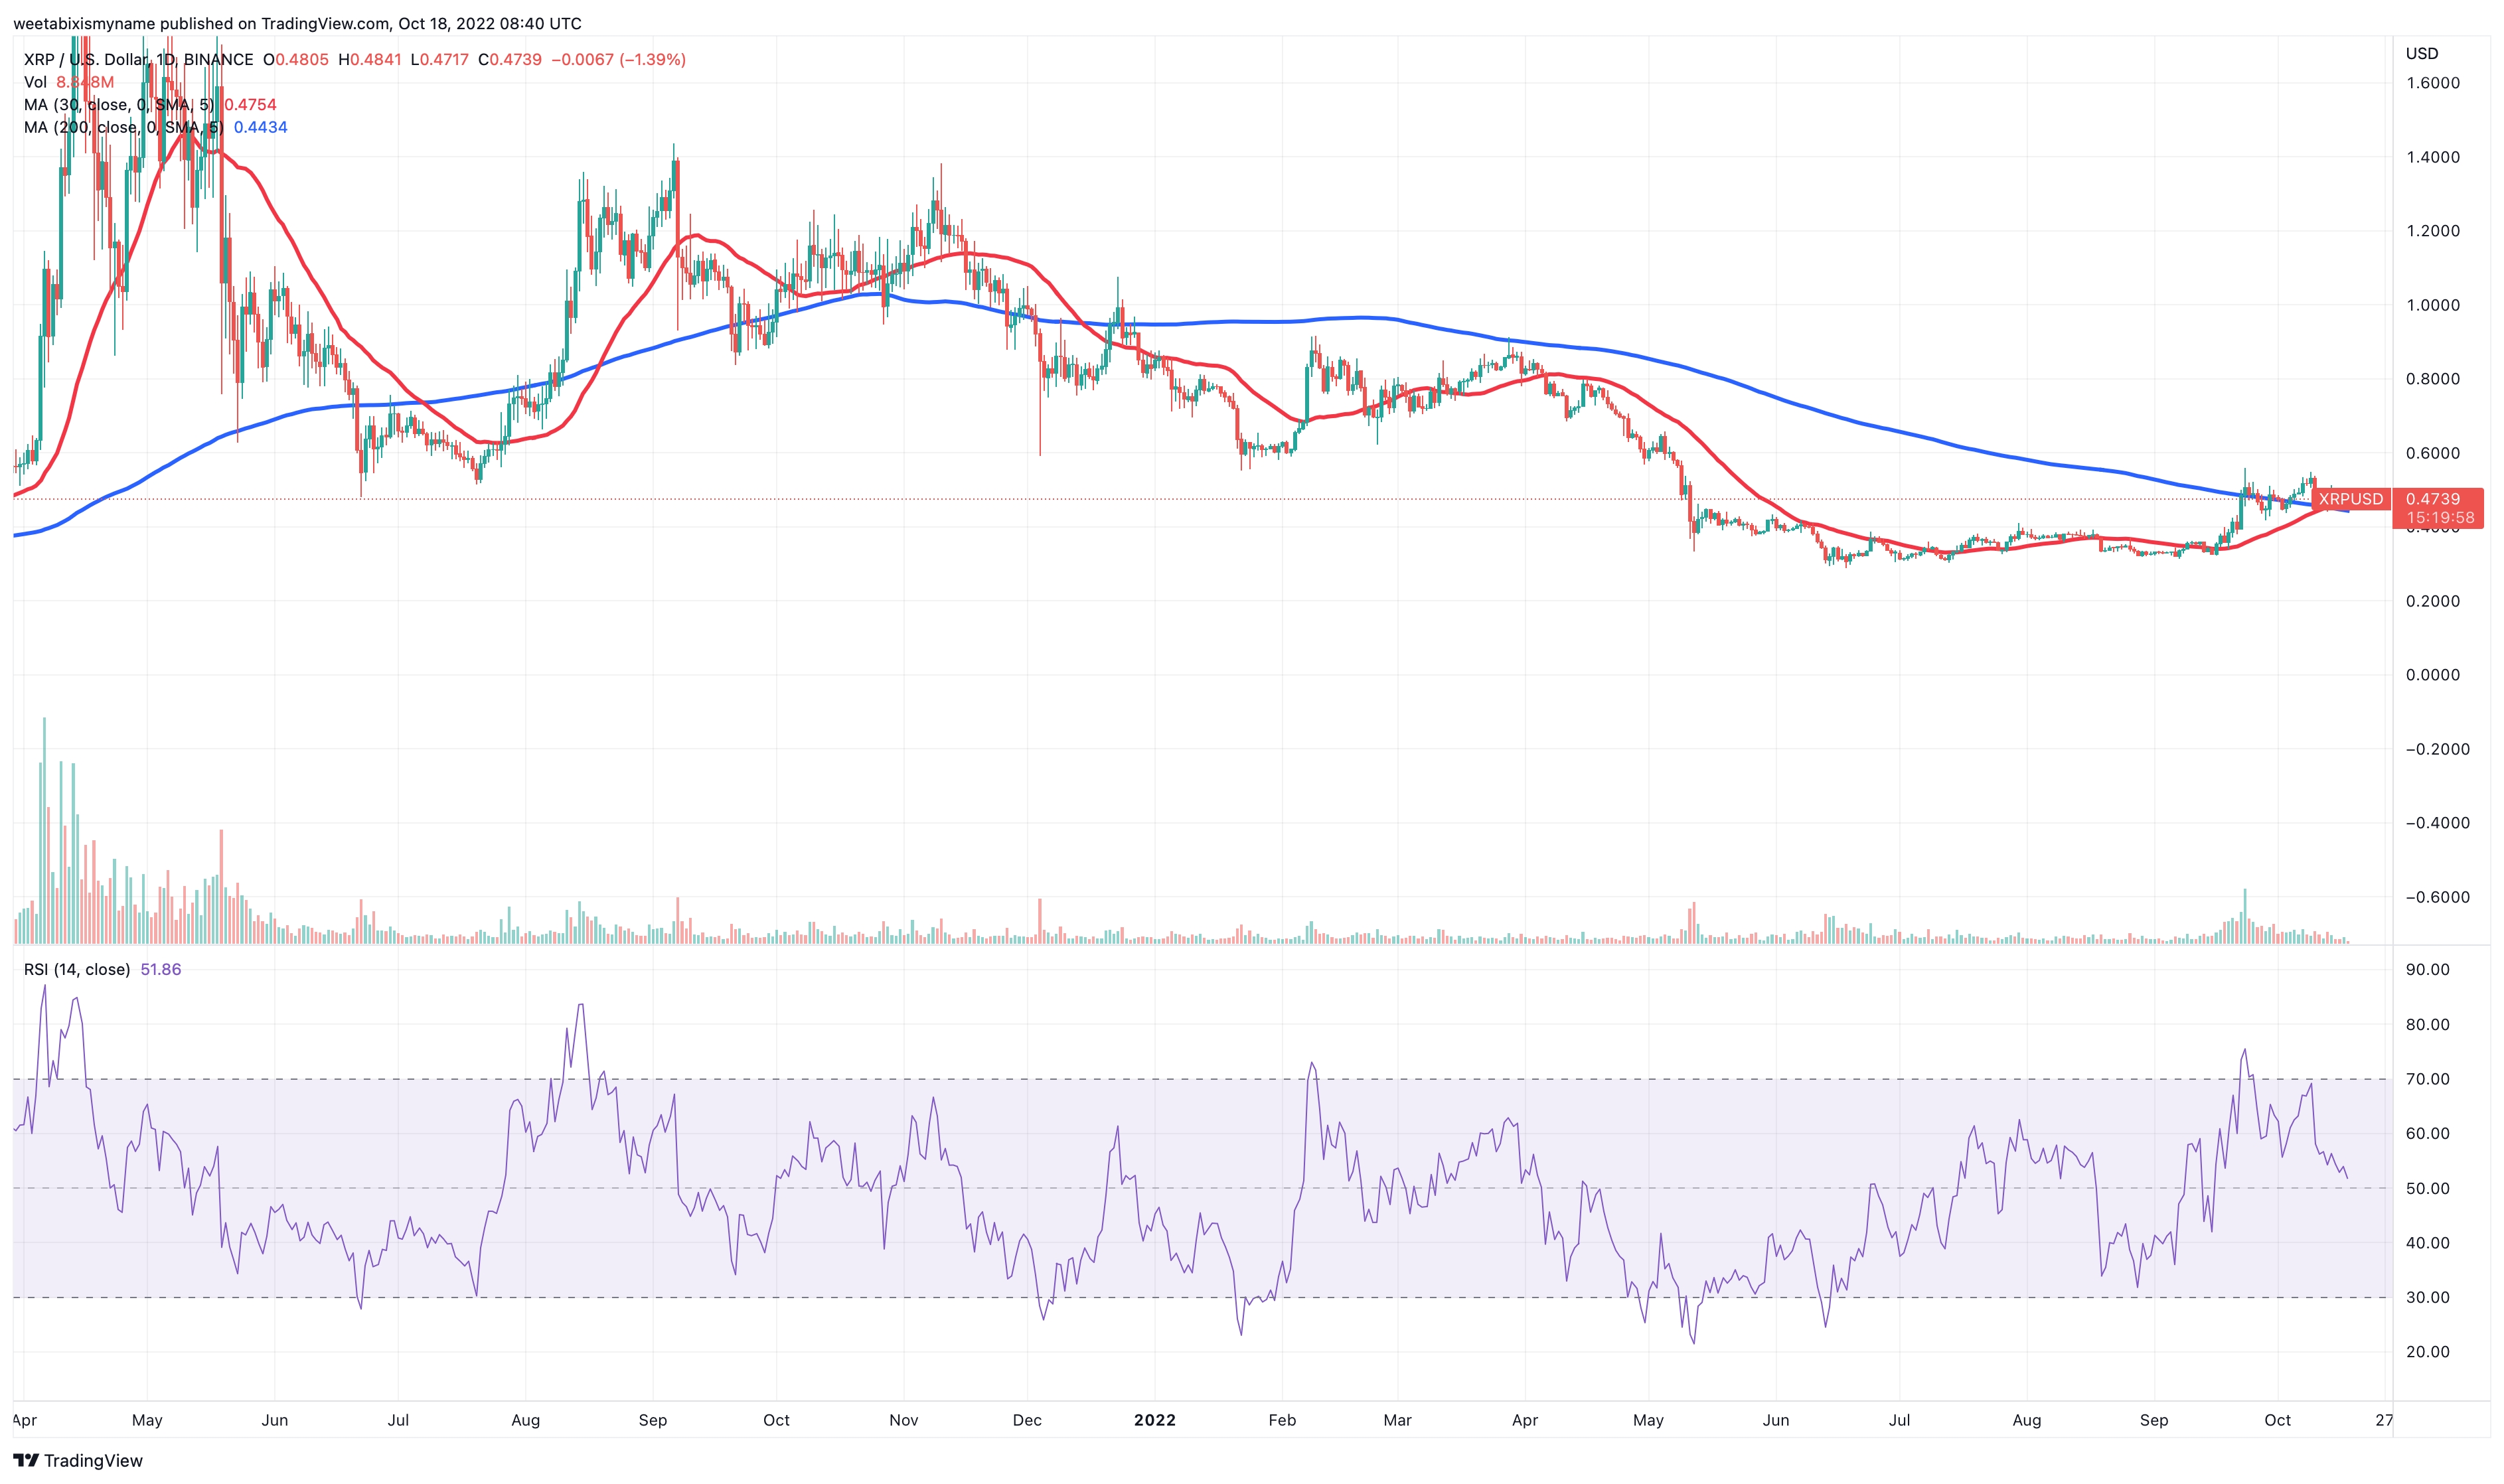The image size is (2504, 1484).
Task: Click the MA 30 value 0.4754
Action: pyautogui.click(x=250, y=105)
